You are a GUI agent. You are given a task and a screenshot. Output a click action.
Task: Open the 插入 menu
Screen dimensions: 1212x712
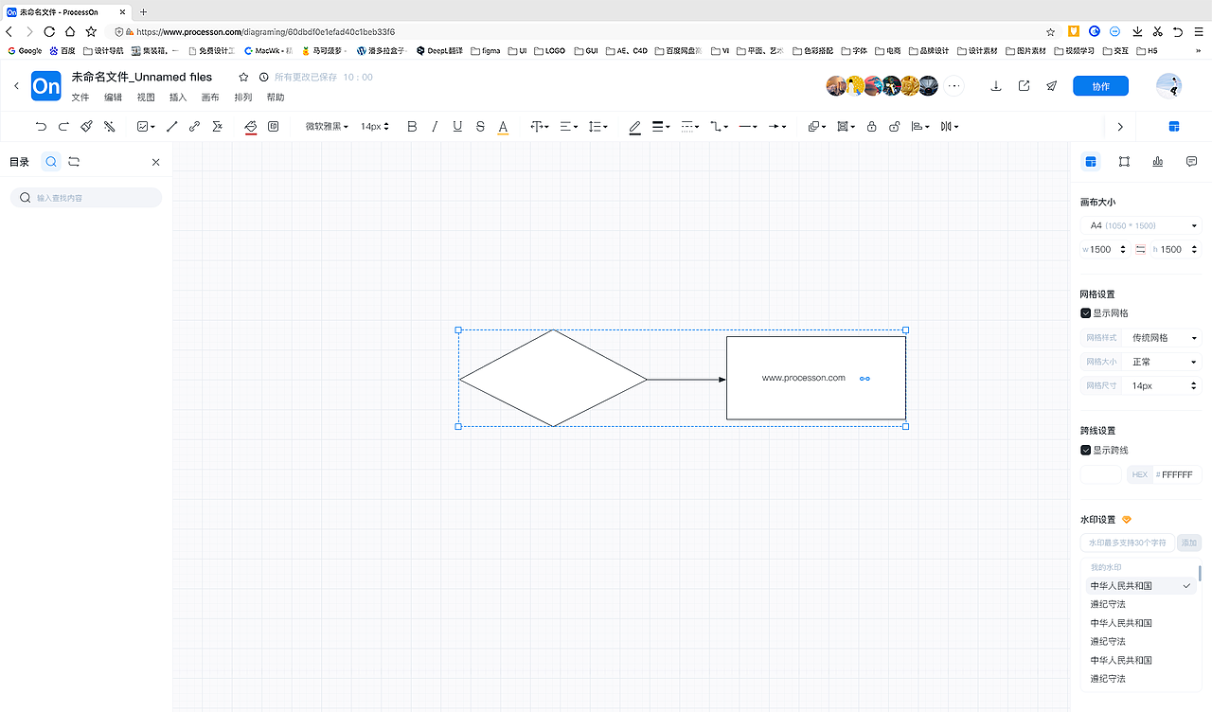[178, 98]
